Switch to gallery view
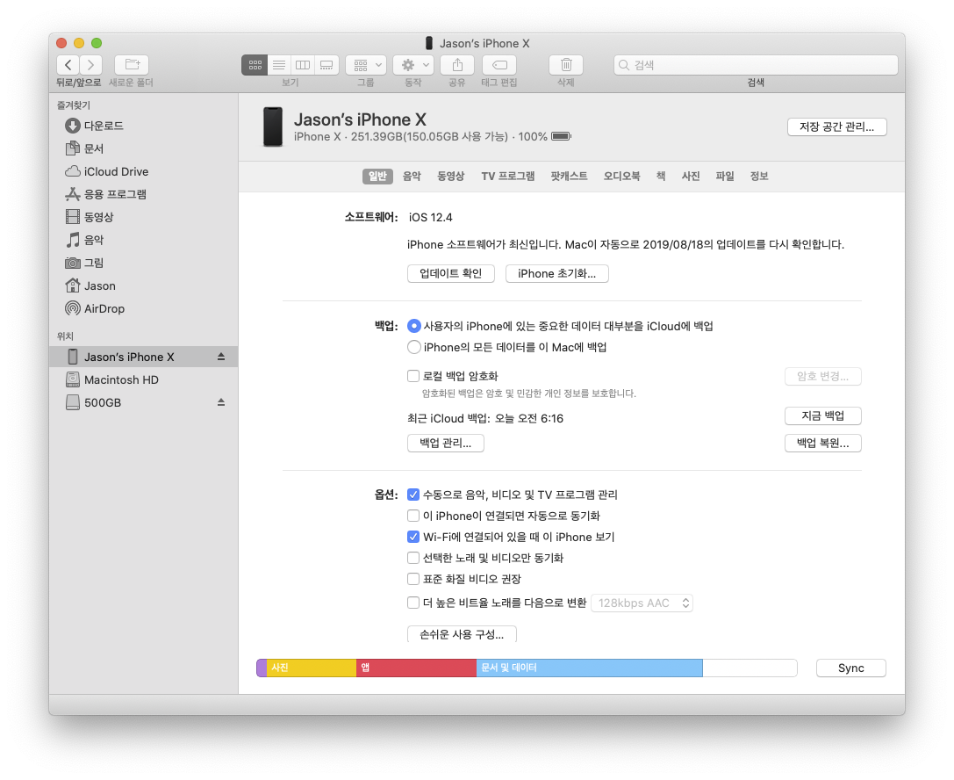954x780 pixels. (326, 64)
